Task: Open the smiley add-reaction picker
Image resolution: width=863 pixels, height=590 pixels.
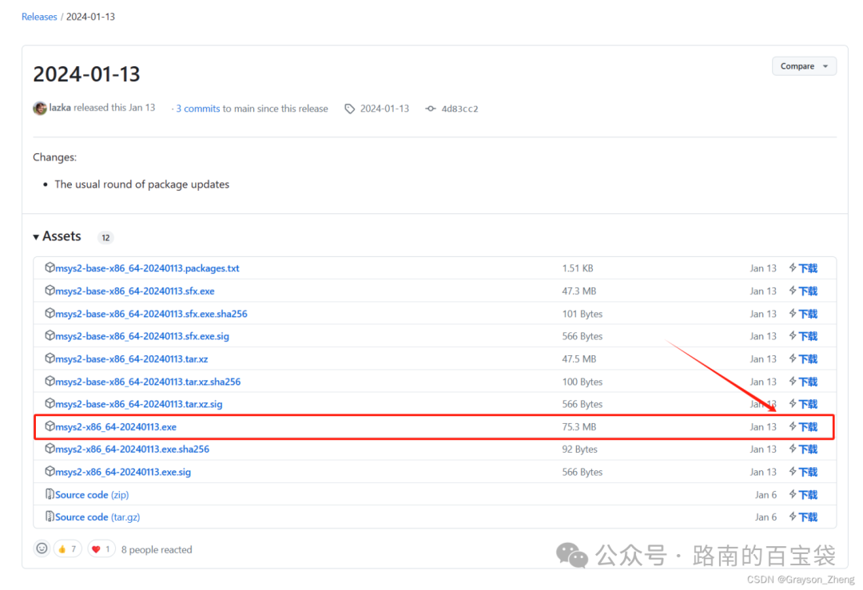Action: pyautogui.click(x=42, y=548)
